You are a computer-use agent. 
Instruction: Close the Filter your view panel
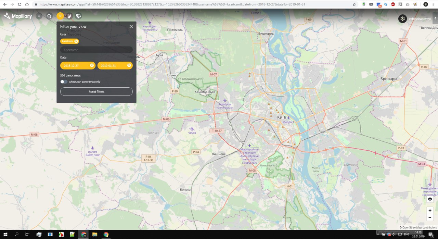[x=131, y=26]
